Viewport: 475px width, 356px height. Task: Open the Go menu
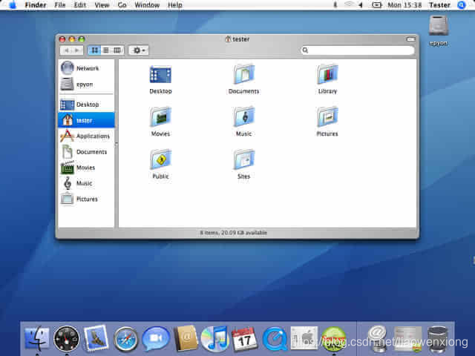tap(122, 5)
